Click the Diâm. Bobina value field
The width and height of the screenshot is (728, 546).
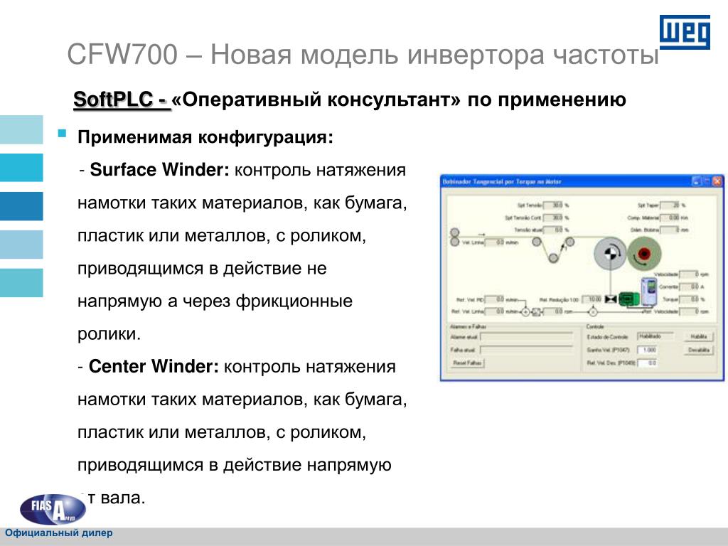[x=670, y=230]
